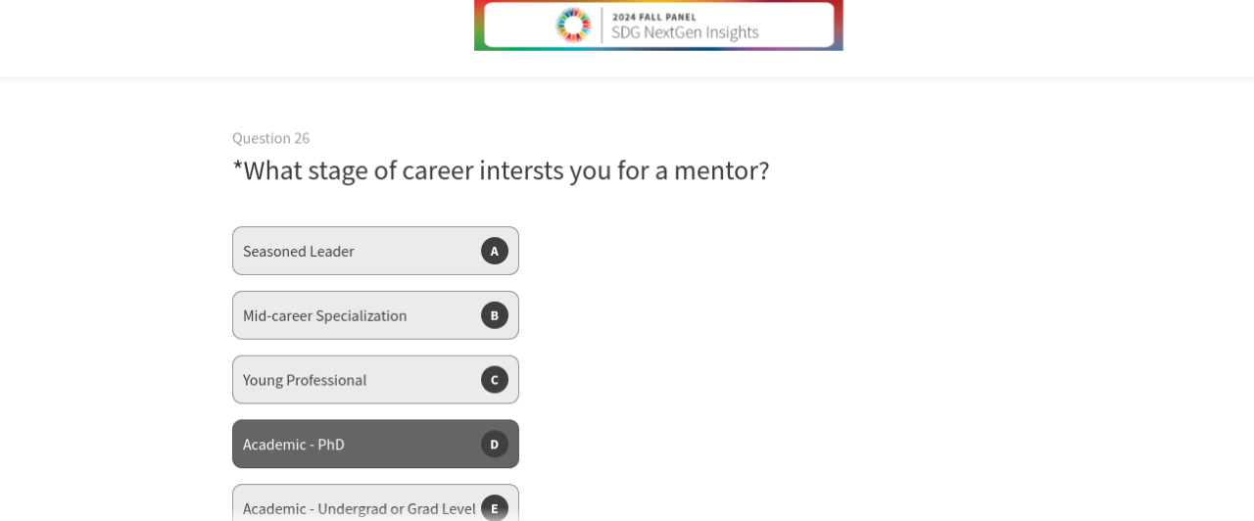
Task: Click the letter E key badge
Action: [495, 507]
